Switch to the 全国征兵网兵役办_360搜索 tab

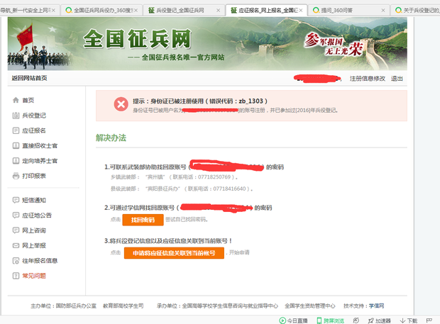point(101,10)
